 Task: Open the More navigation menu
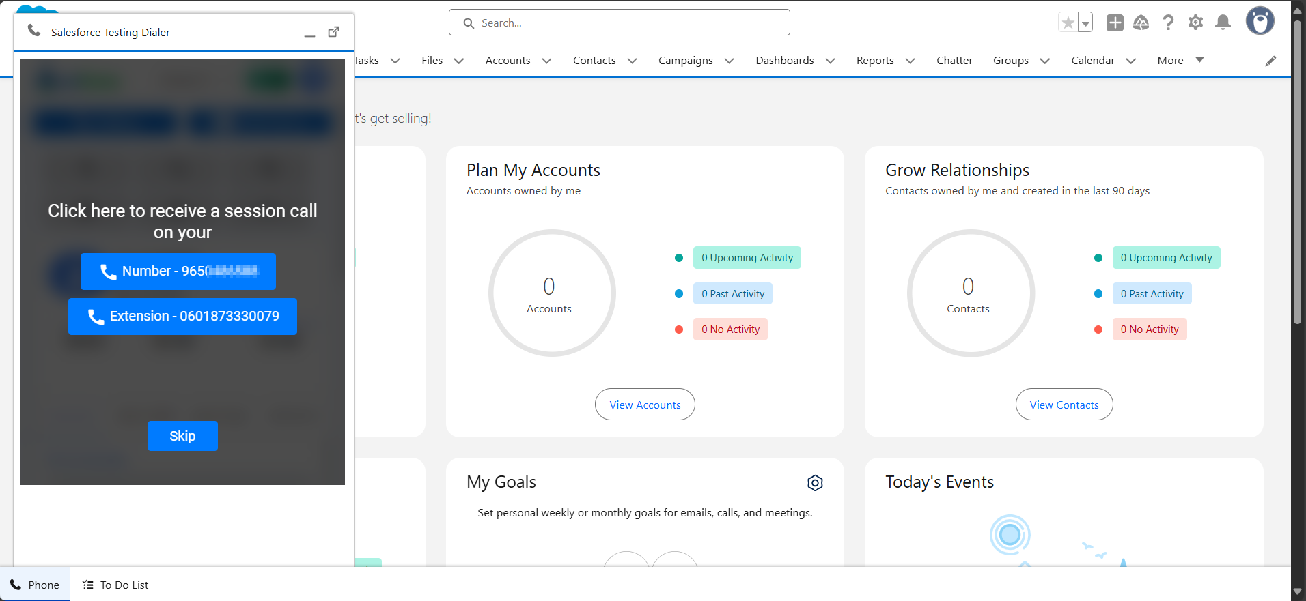click(1180, 61)
